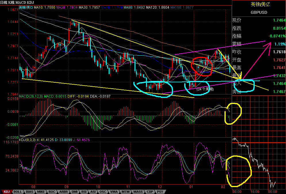
Task: Open the MTM indicator tab
Action: [x=126, y=192]
